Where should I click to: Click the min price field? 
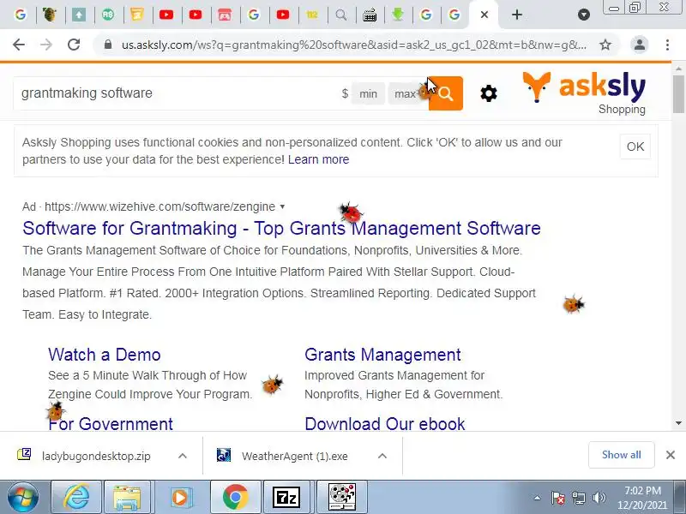[x=368, y=93]
